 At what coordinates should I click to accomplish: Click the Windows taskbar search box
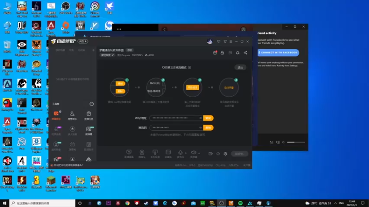pos(42,203)
